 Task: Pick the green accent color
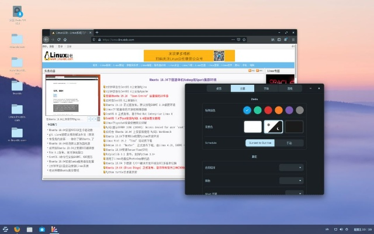[258, 109]
